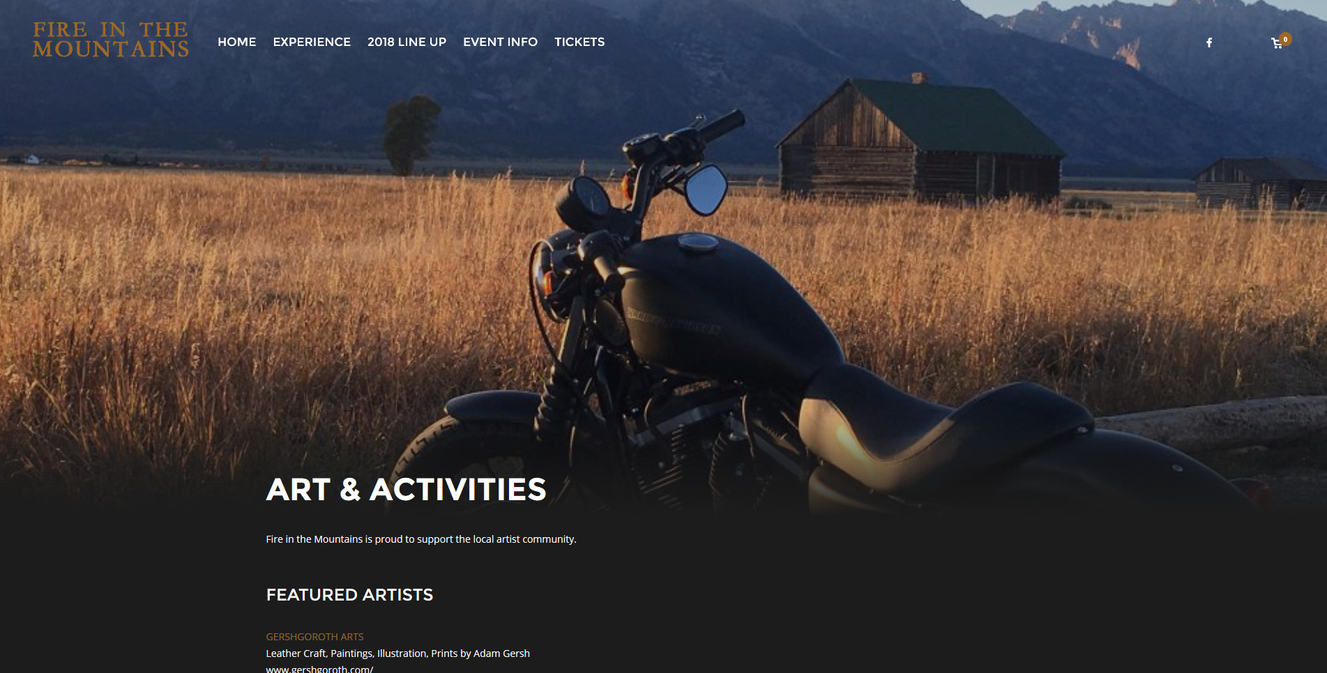
Task: Open the Facebook page icon
Action: [x=1209, y=42]
